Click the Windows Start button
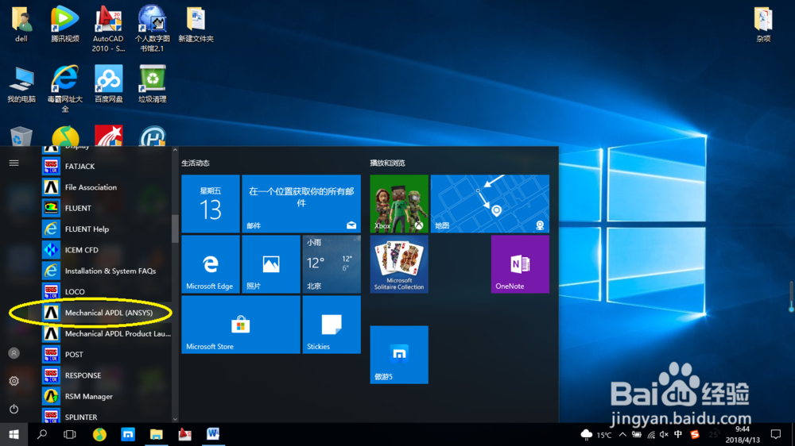 coord(14,434)
